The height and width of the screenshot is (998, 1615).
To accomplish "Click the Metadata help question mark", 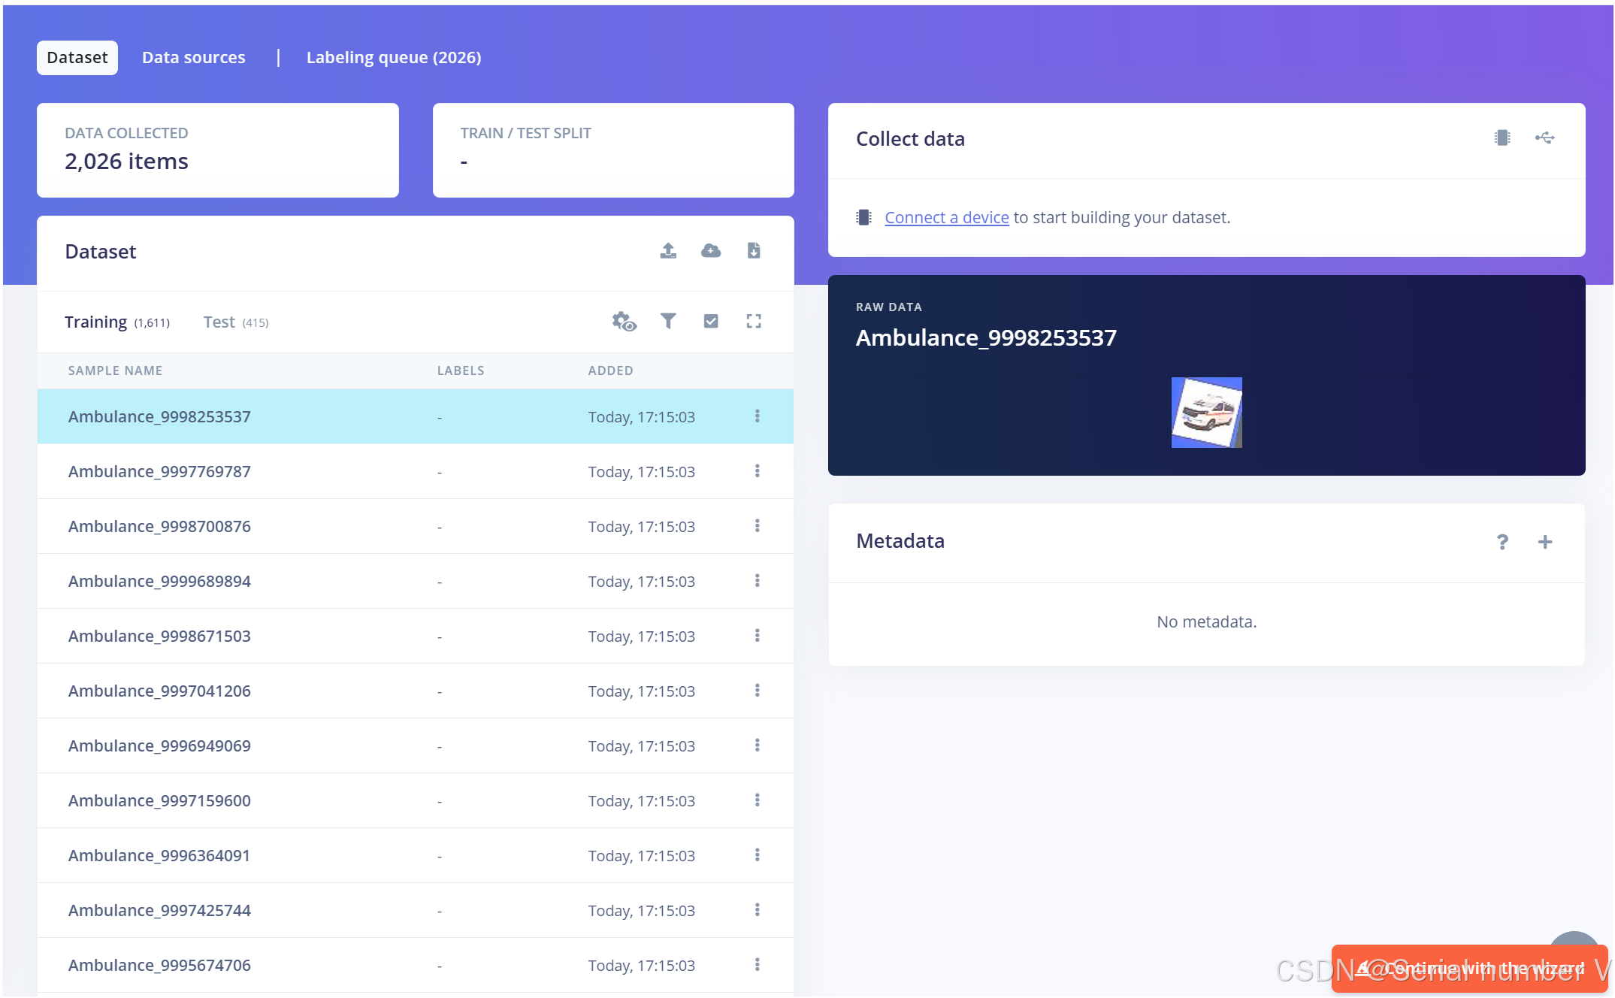I will [x=1502, y=542].
